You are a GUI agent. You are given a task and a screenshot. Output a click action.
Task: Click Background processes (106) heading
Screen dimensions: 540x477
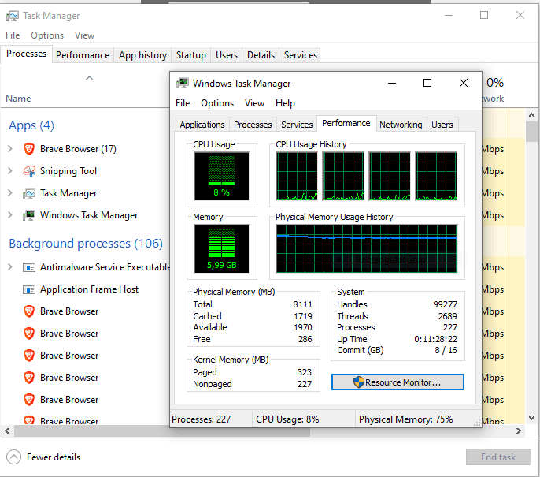[86, 244]
